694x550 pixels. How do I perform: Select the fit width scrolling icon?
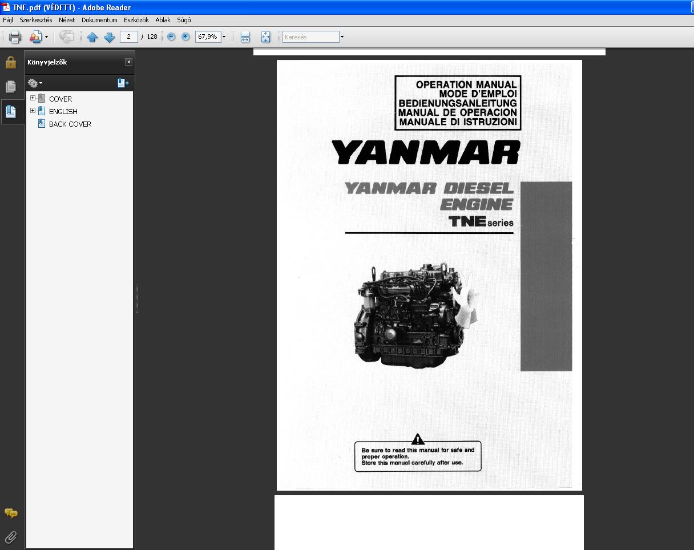click(x=245, y=37)
